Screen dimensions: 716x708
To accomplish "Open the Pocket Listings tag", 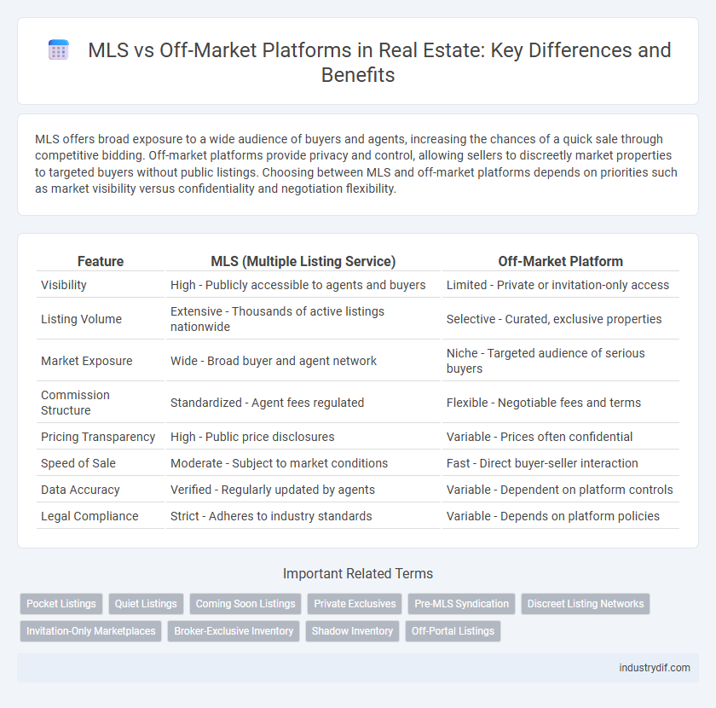I will click(x=61, y=604).
